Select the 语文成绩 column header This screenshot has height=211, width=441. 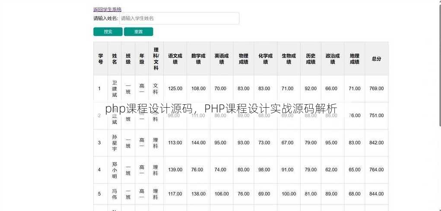tap(175, 59)
